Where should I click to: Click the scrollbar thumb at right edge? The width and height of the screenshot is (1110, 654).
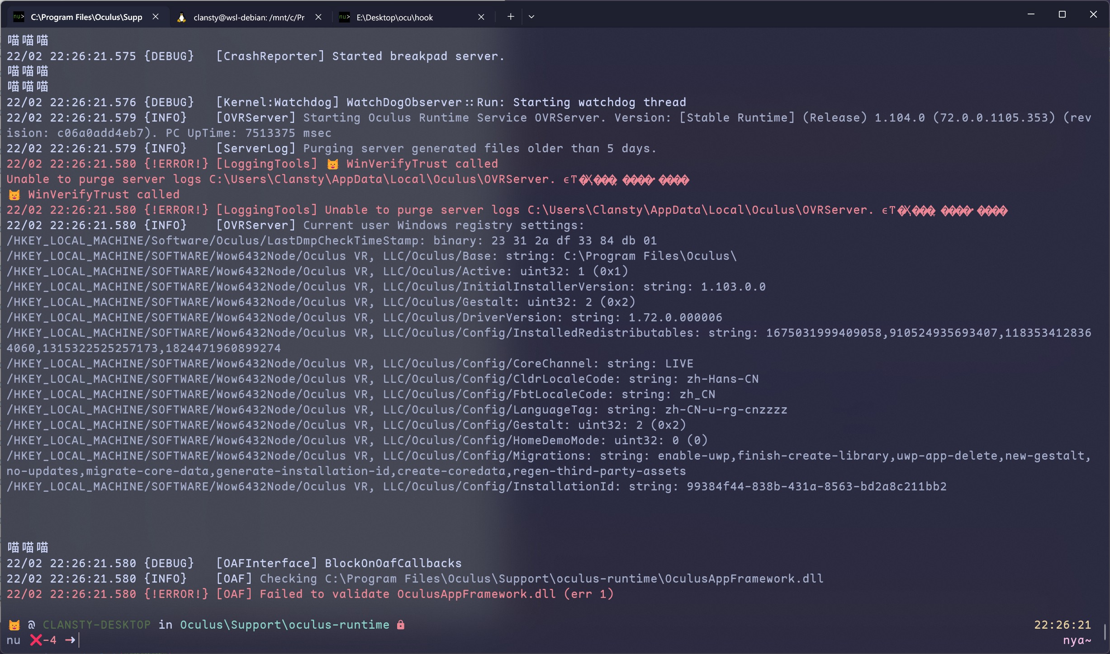click(x=1105, y=632)
